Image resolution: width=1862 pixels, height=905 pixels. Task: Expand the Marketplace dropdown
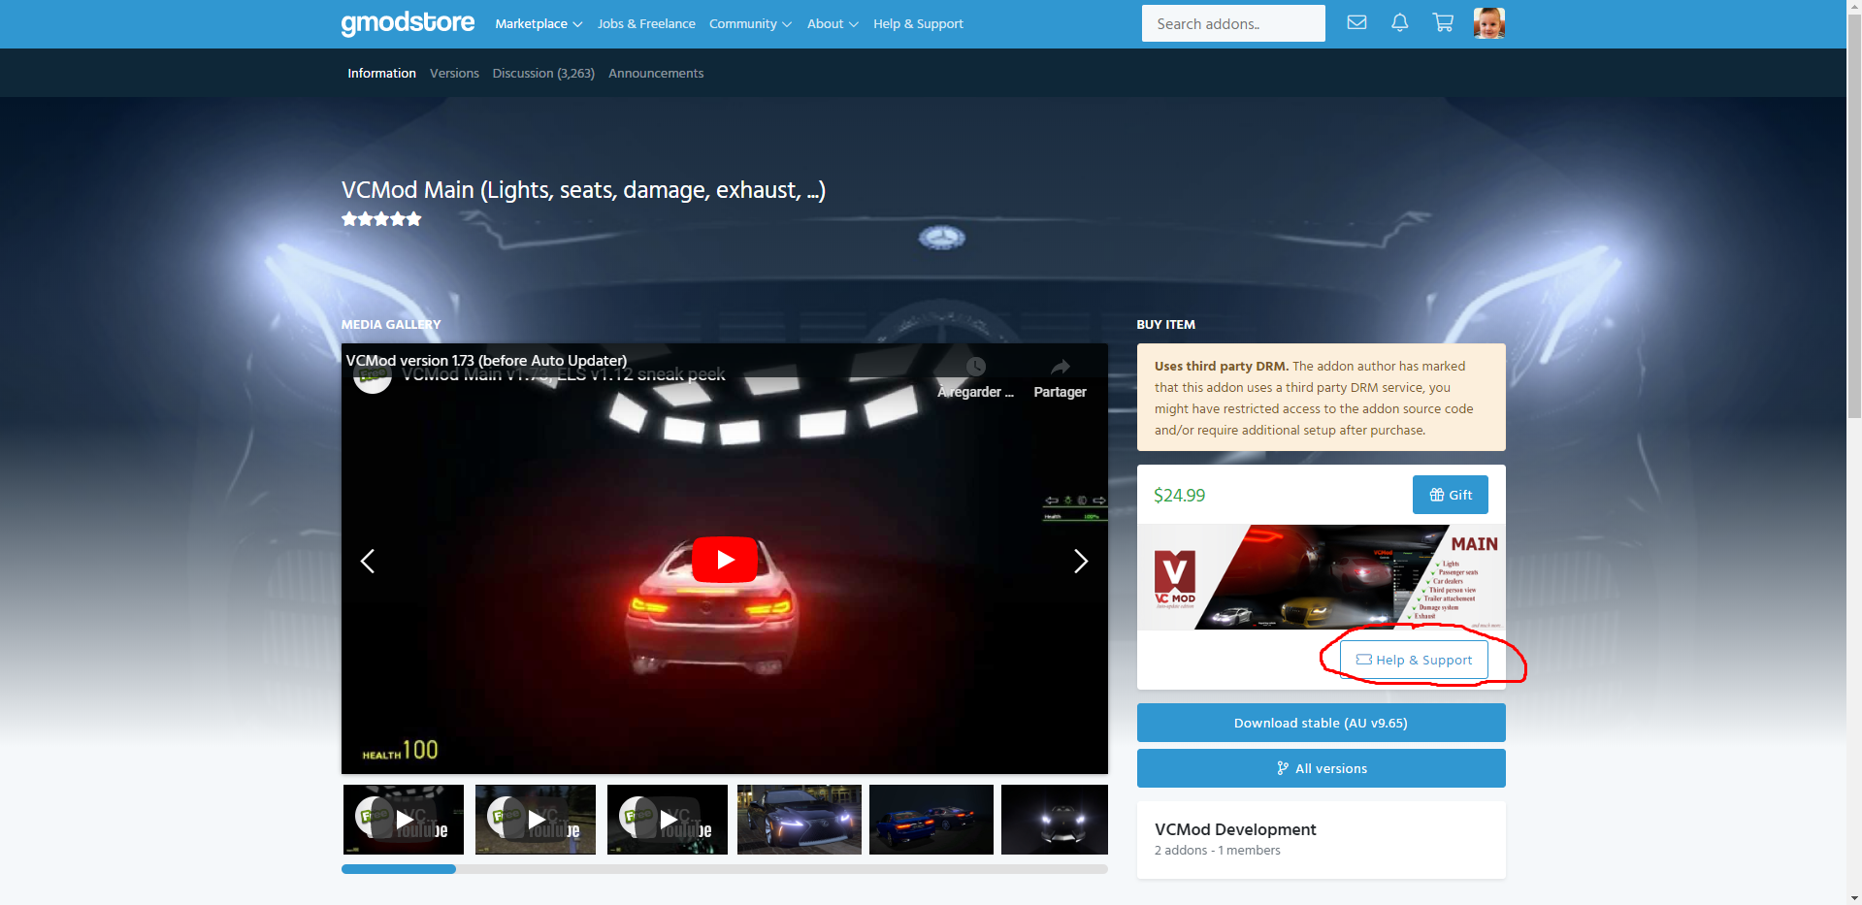point(539,23)
